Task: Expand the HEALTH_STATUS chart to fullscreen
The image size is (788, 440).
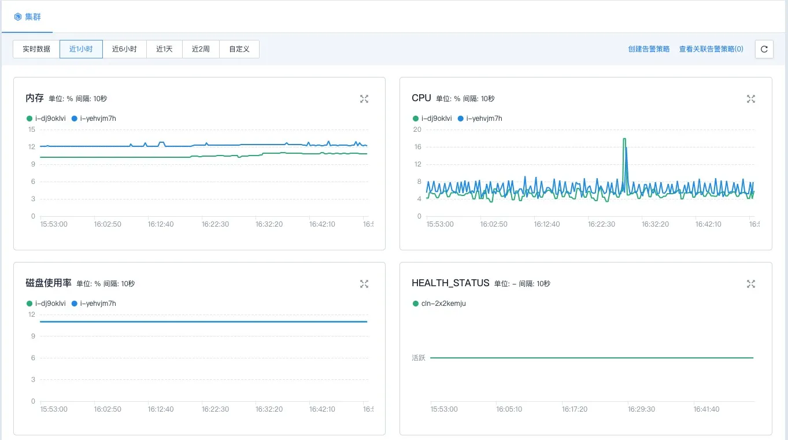Action: [750, 284]
